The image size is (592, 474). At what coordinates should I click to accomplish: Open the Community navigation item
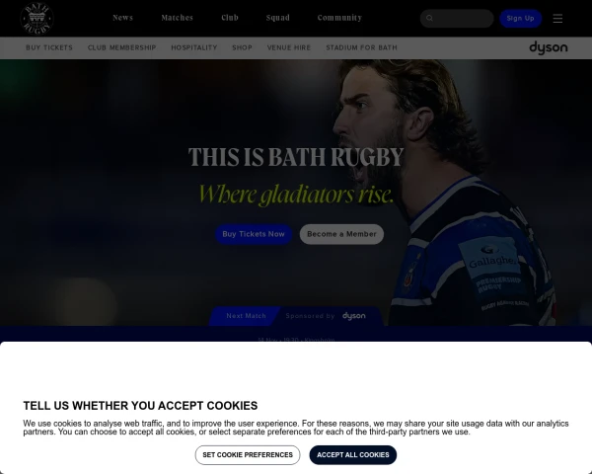(x=339, y=18)
